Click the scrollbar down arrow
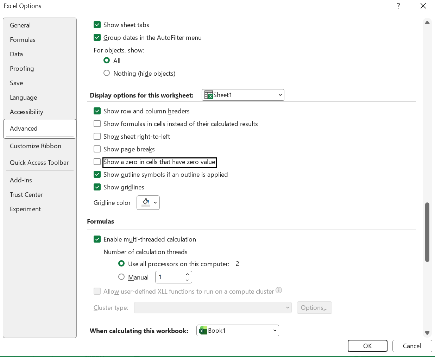The image size is (435, 357). 427,333
